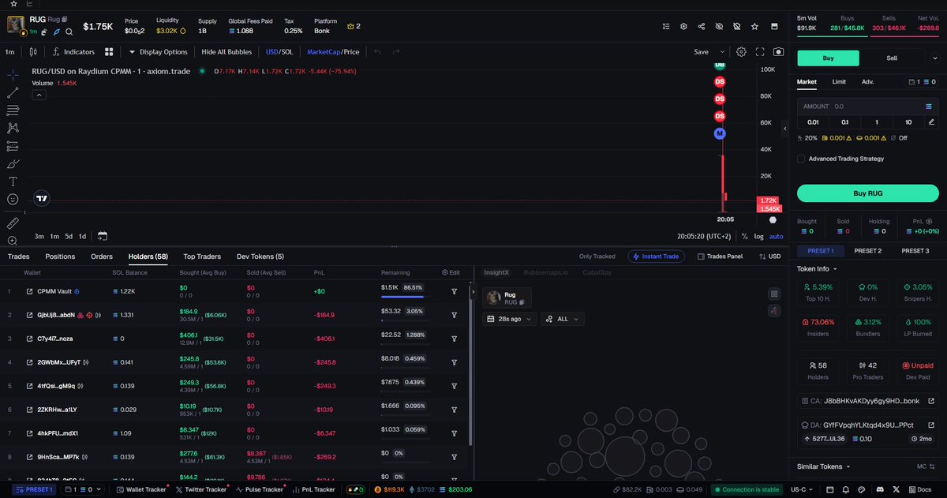Open the emoji sticker tool
The image size is (947, 498).
point(13,200)
